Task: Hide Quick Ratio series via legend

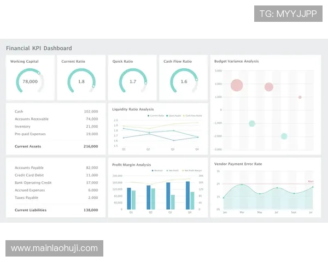Action: point(174,116)
